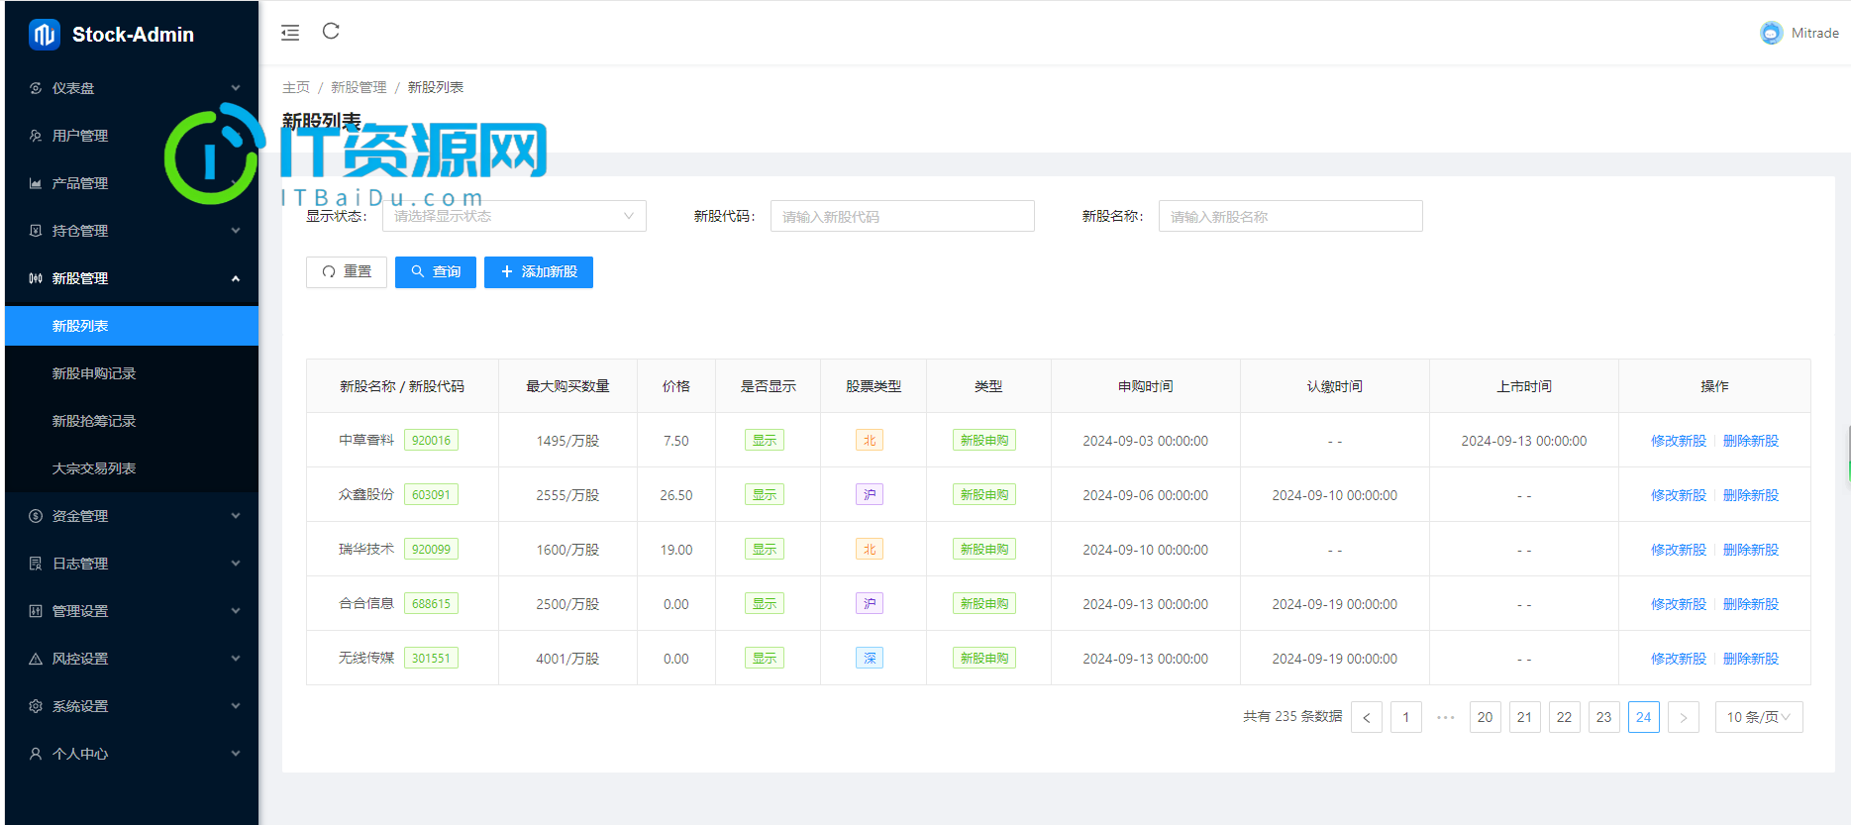Expand the 资金管理 menu chevron

coord(236,516)
